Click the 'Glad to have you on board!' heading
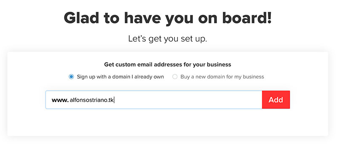 click(168, 18)
